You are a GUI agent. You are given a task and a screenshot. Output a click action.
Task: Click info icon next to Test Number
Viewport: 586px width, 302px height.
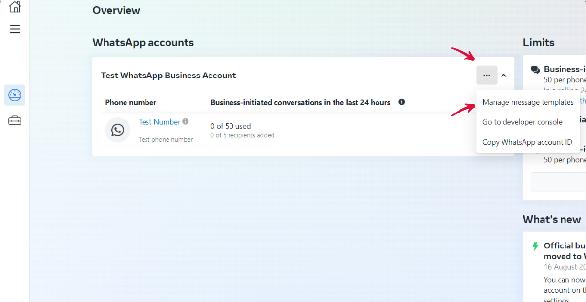pyautogui.click(x=186, y=122)
